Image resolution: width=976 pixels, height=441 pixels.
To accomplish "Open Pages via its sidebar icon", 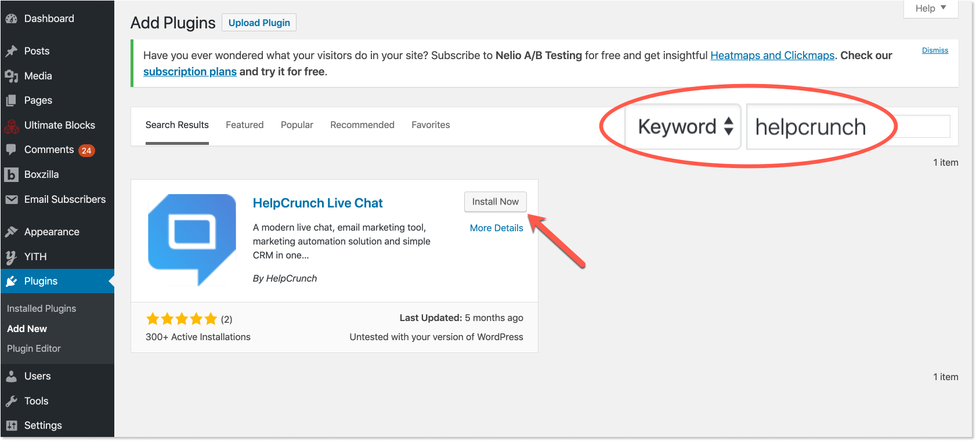I will [x=12, y=100].
